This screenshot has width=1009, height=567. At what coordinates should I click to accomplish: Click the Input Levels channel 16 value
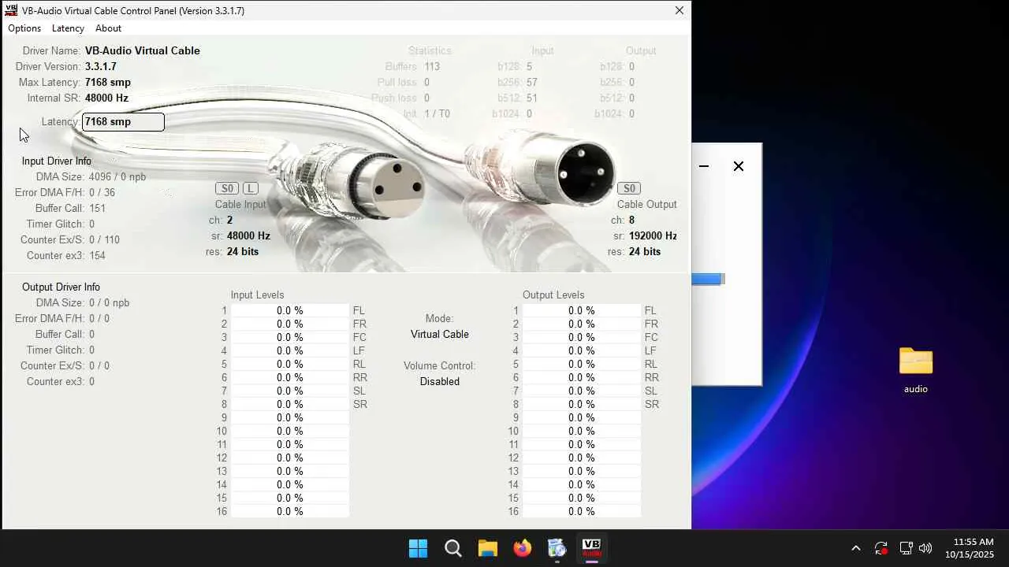(x=290, y=511)
